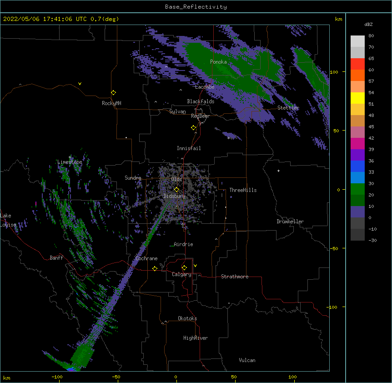Click the Sylvan label
The height and width of the screenshot is (383, 392).
tap(177, 111)
